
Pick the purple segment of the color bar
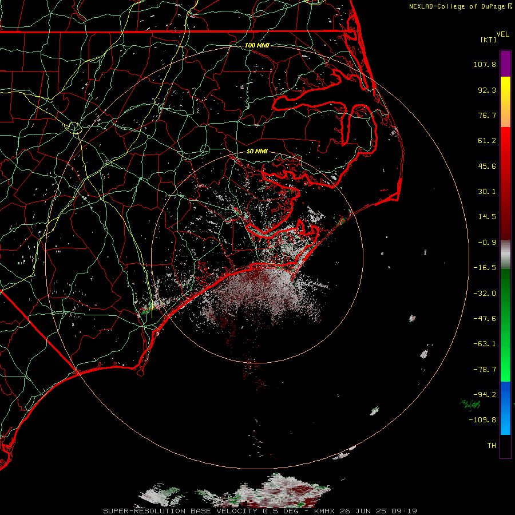point(505,64)
